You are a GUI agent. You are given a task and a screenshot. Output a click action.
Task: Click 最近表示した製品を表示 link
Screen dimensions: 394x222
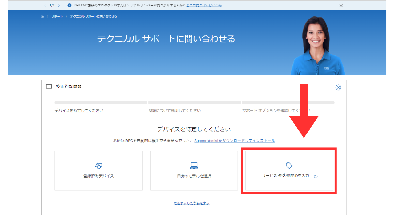click(191, 203)
